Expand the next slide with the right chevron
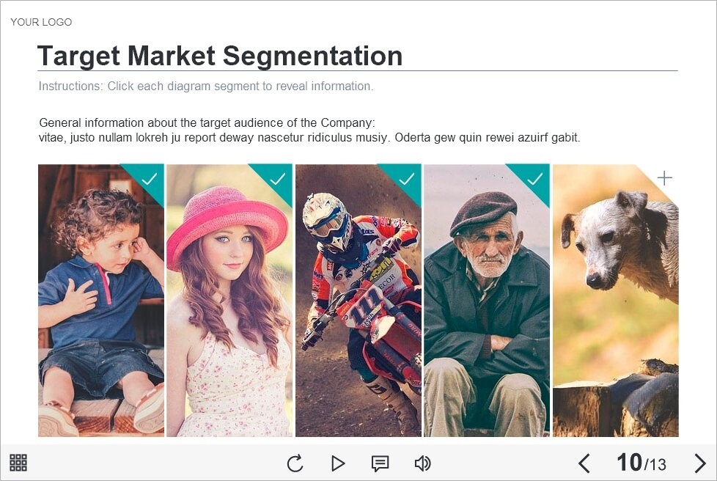 click(700, 463)
